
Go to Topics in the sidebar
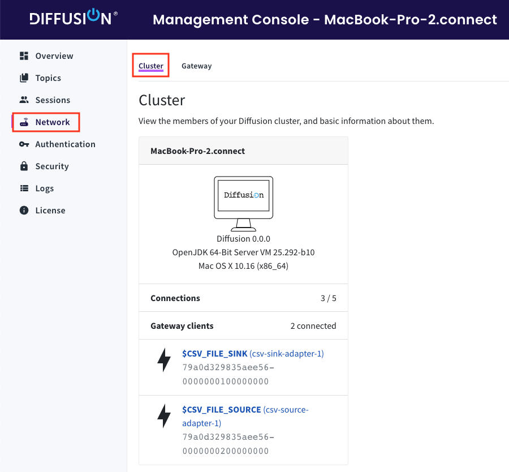click(48, 78)
